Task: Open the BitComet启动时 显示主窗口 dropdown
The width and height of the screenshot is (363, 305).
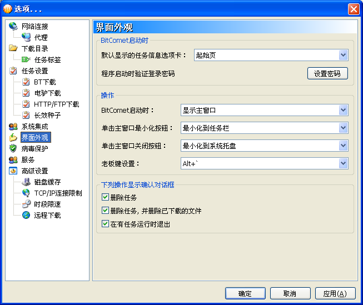Action: 265,110
